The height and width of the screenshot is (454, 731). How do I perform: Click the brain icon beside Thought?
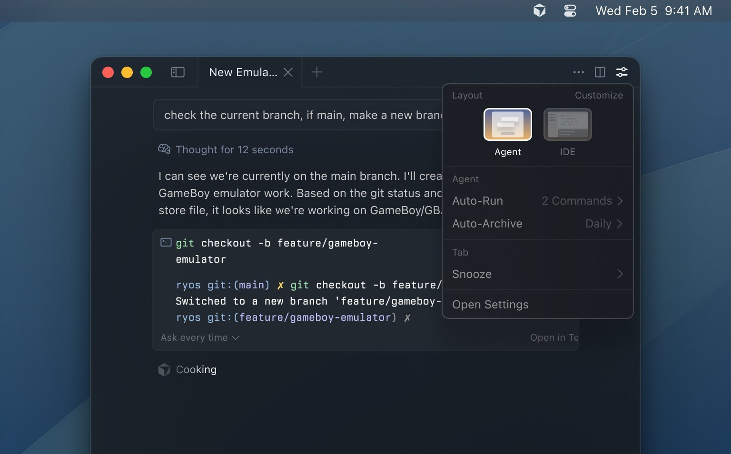(x=164, y=149)
